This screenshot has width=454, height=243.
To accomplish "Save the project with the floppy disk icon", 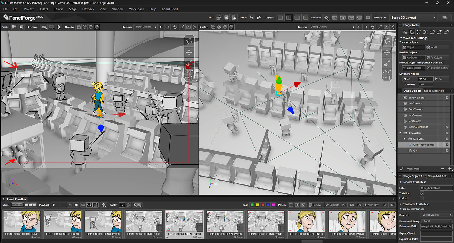I will coord(226,18).
